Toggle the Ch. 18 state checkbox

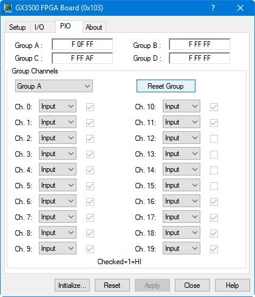point(214,233)
